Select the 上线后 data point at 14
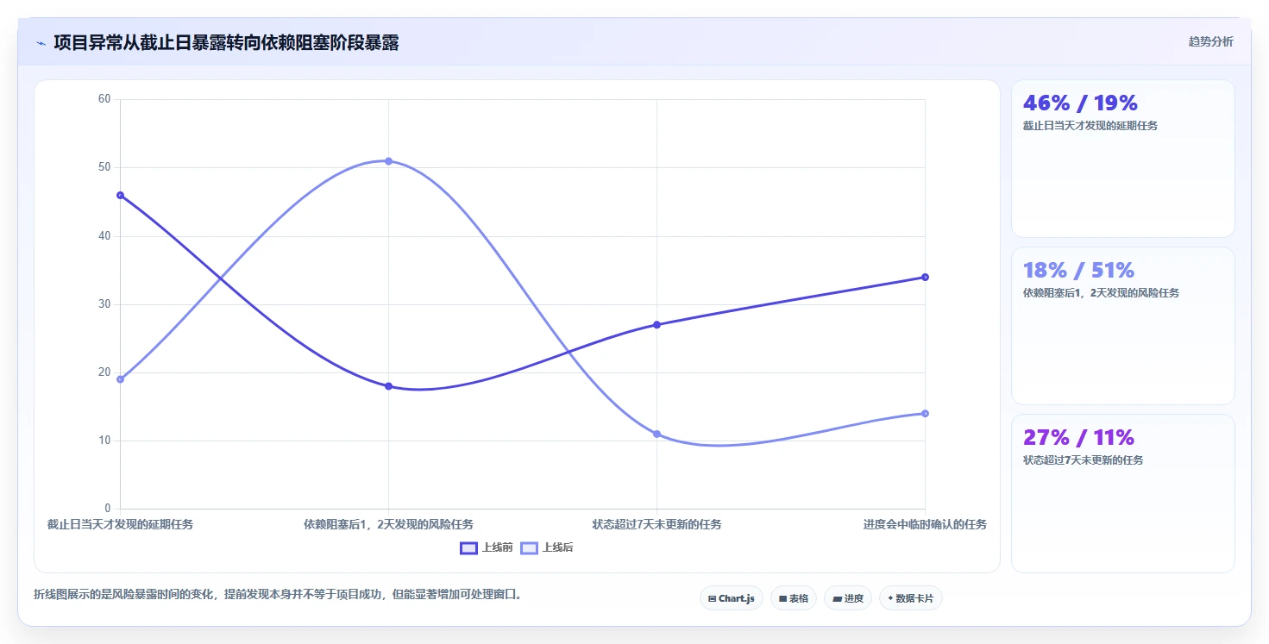Viewport: 1269px width, 644px height. pos(925,414)
